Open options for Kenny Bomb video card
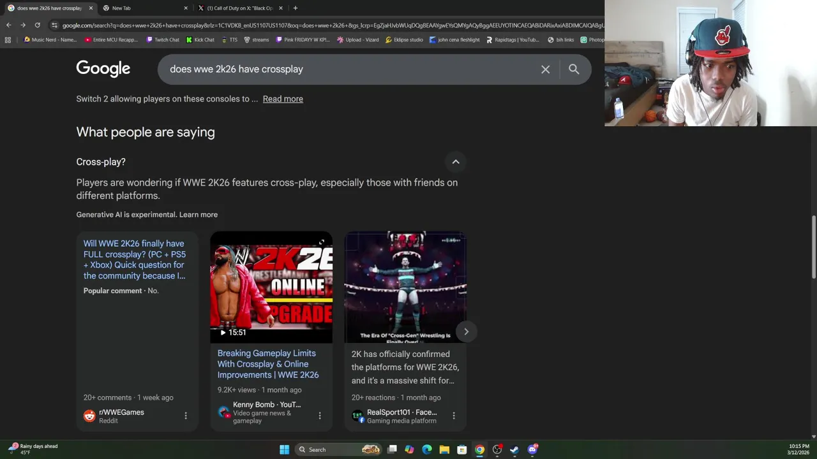 [x=320, y=416]
